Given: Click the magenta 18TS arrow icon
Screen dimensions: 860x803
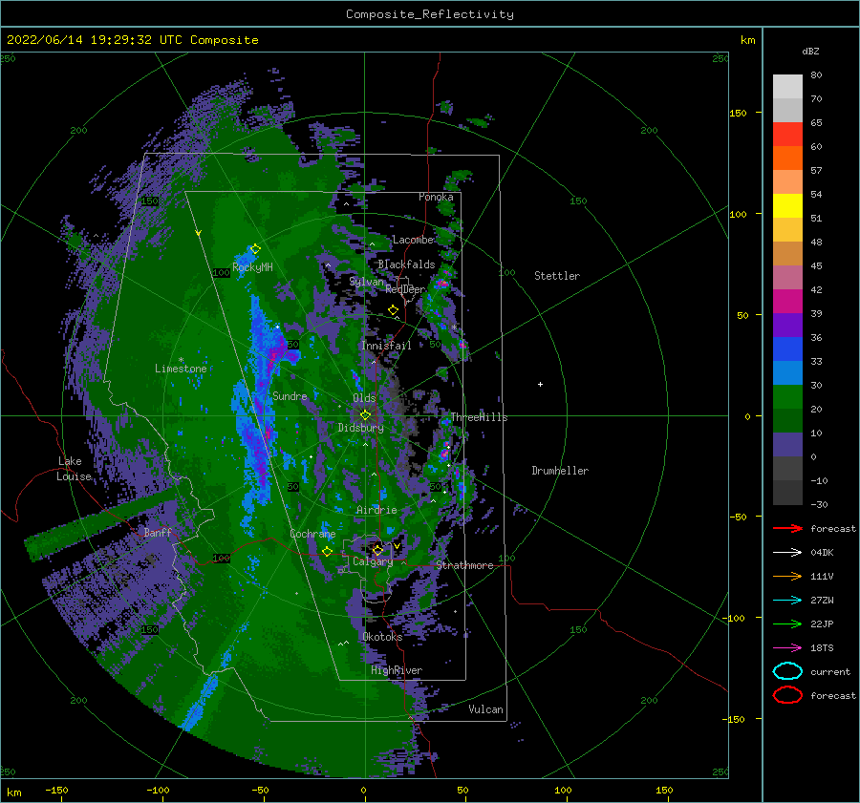Looking at the screenshot, I should (x=787, y=648).
